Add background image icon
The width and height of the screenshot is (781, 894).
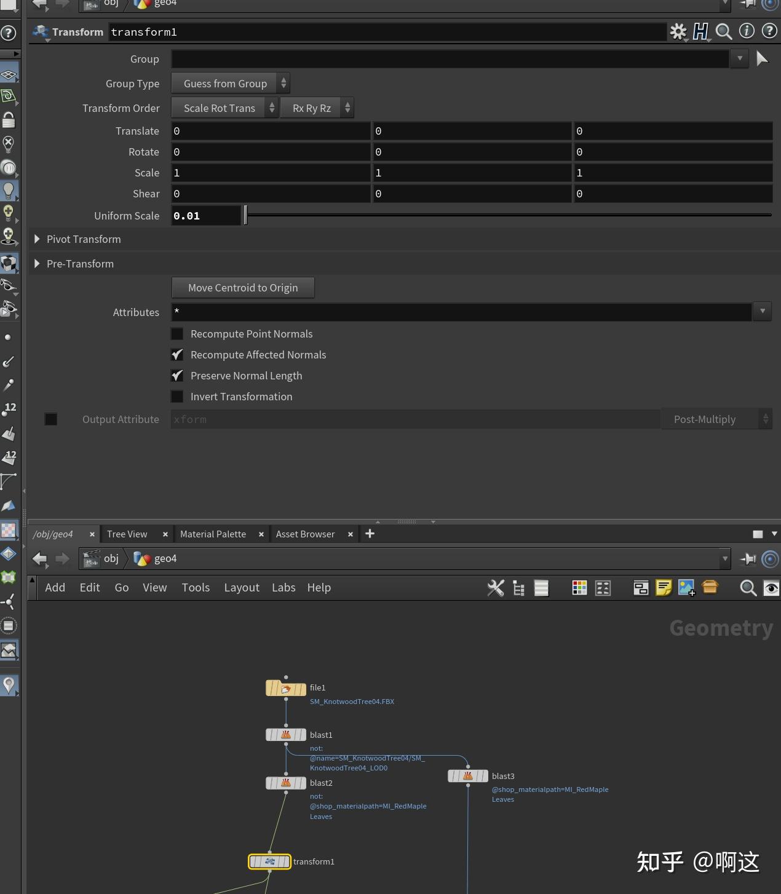tap(687, 588)
